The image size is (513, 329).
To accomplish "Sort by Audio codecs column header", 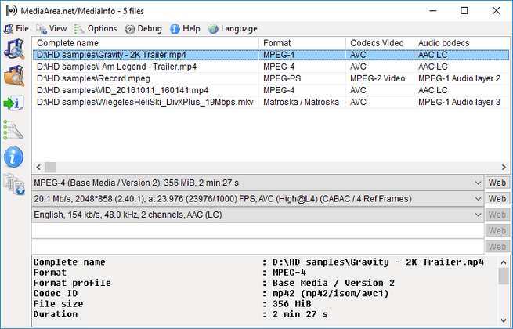I will tap(461, 43).
